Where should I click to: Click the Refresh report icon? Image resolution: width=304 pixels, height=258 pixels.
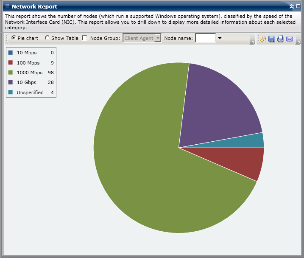point(263,39)
